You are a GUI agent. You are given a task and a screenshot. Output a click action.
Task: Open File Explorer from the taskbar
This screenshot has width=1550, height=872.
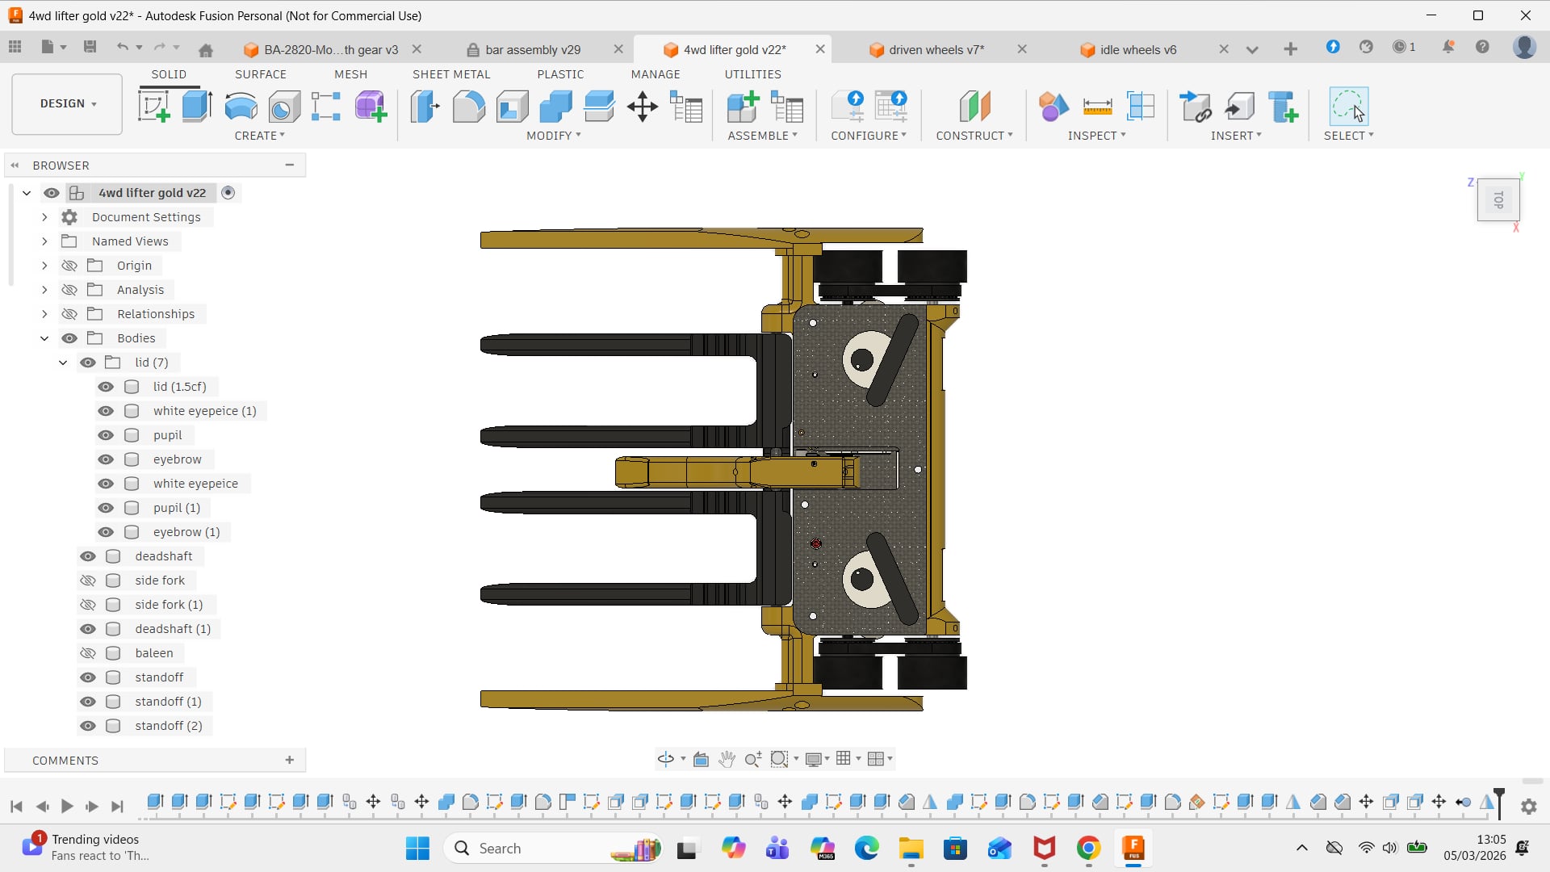tap(911, 849)
